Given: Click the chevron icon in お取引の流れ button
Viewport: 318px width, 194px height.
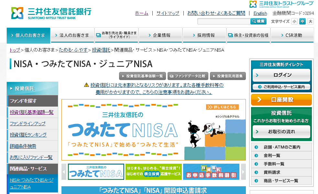Looking at the screenshot, I should [257, 132].
